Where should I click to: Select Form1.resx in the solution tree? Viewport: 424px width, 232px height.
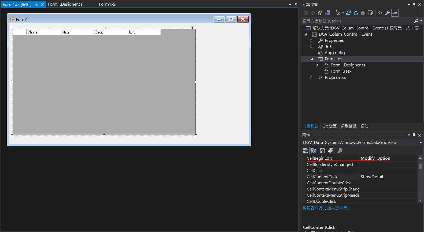coord(341,71)
